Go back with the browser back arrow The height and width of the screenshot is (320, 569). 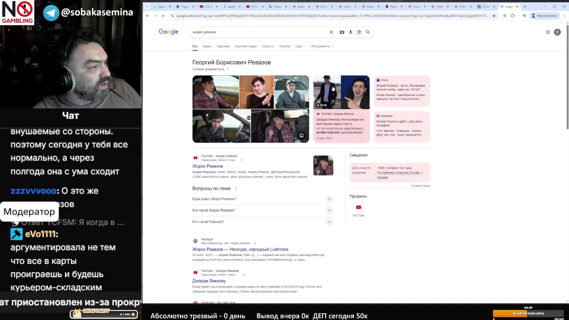(x=148, y=16)
